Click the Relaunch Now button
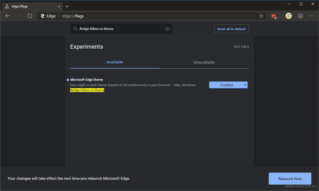Viewport: 319px width, 191px height. 290,179
